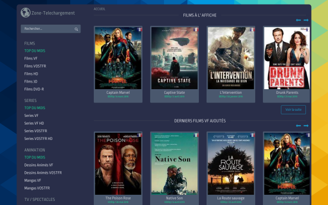Image resolution: width=328 pixels, height=205 pixels.
Task: Click DERNIERS FILMS VF AJOUTÉS heading
Action: [x=200, y=121]
